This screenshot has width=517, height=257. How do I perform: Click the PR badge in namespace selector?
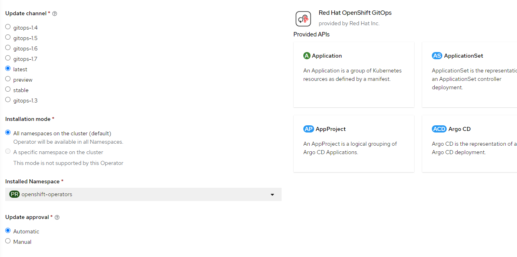click(x=14, y=194)
